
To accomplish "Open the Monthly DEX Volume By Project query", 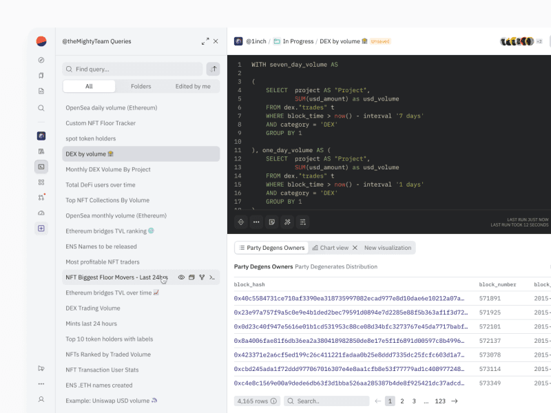I will (x=108, y=169).
